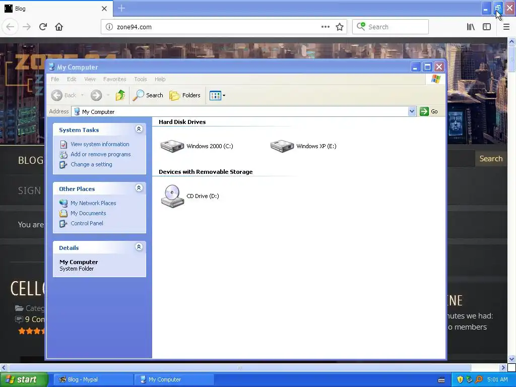This screenshot has width=516, height=387.
Task: Click the browser horizontal scrollbar right arrow
Action: [x=503, y=367]
